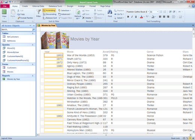Screen dimensions: 195x140
Task: Sort records Descending
Action: pyautogui.click(x=49, y=14)
